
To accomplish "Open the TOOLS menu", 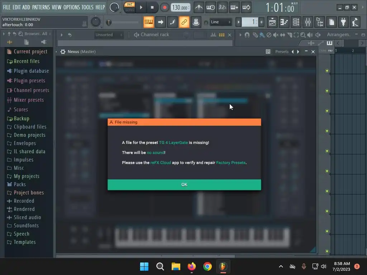I will coord(87,7).
